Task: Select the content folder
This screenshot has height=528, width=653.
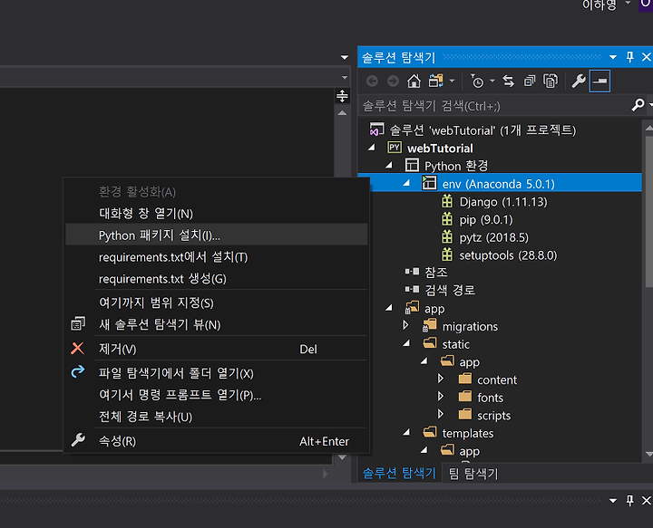Action: [x=497, y=380]
